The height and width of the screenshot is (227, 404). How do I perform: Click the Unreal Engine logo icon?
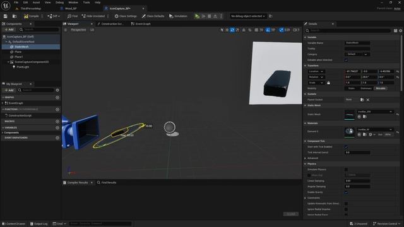tap(6, 6)
